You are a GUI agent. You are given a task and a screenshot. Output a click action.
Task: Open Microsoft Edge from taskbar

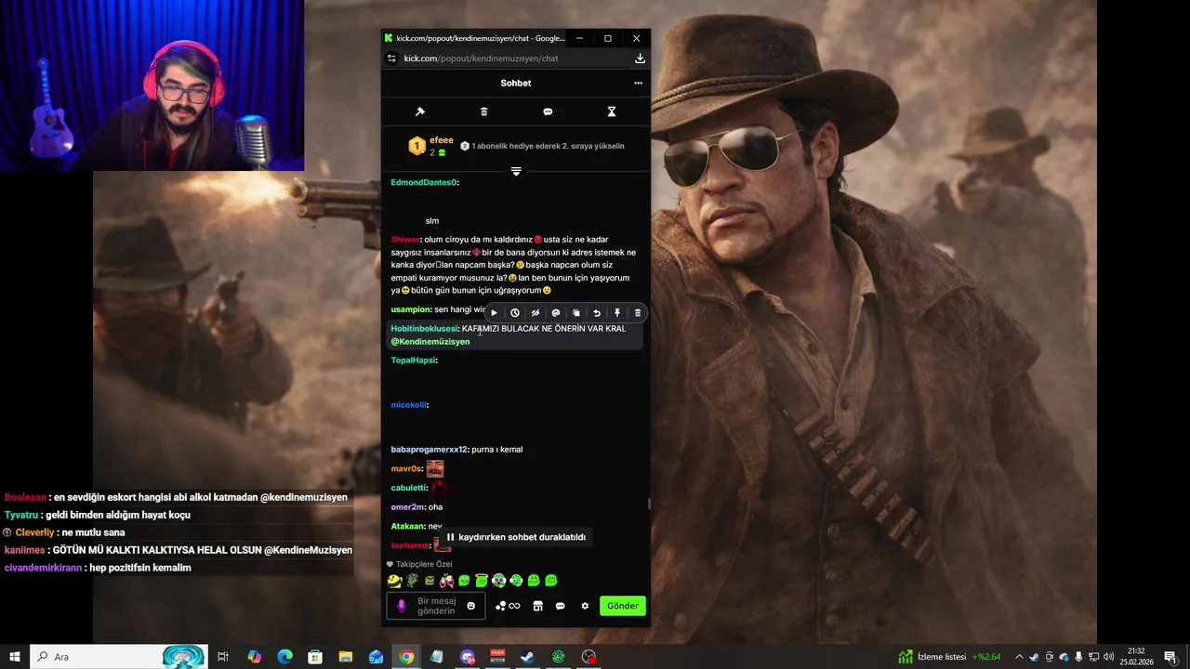pos(285,657)
